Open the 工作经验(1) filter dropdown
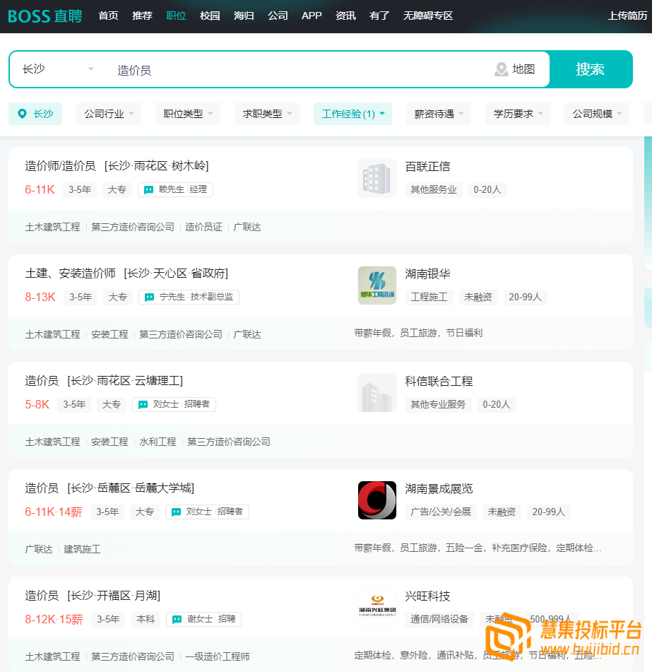This screenshot has width=652, height=672. [353, 114]
